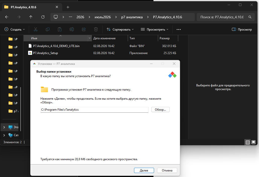
Task: Switch to details list view icon
Action: tap(248, 142)
